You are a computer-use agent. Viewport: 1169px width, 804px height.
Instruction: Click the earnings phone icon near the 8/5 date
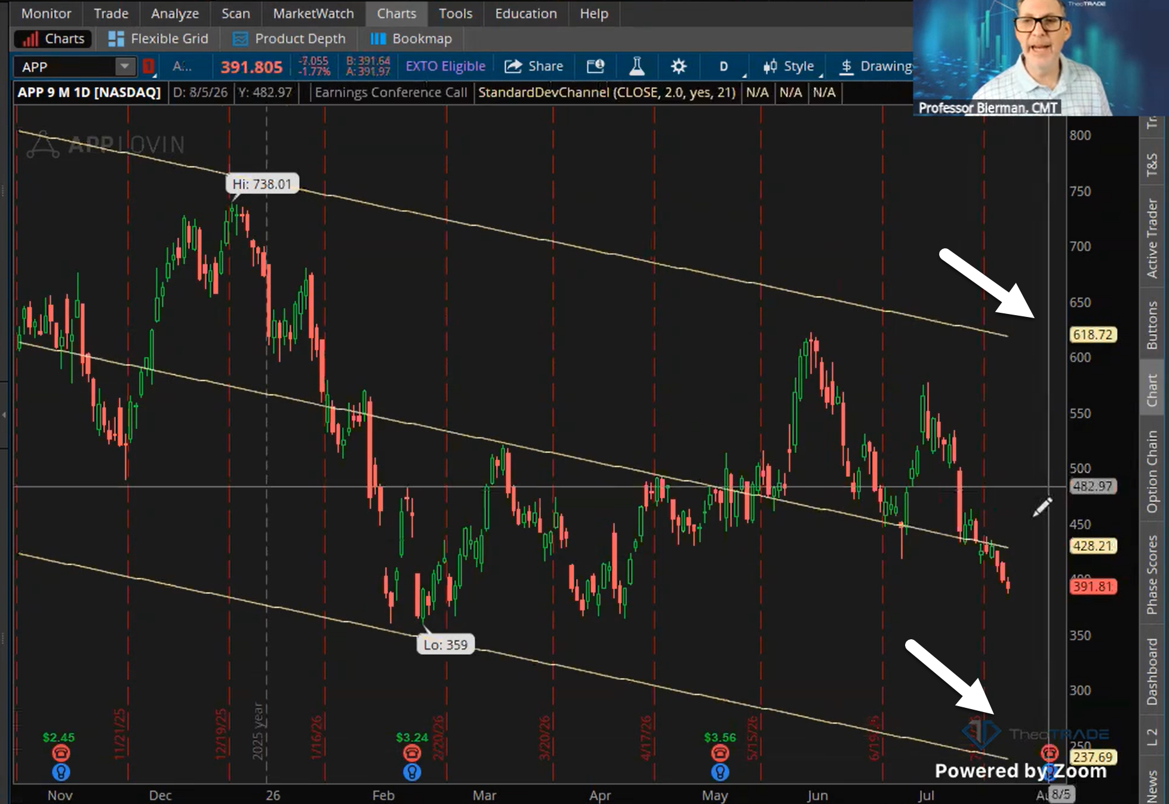[1050, 753]
